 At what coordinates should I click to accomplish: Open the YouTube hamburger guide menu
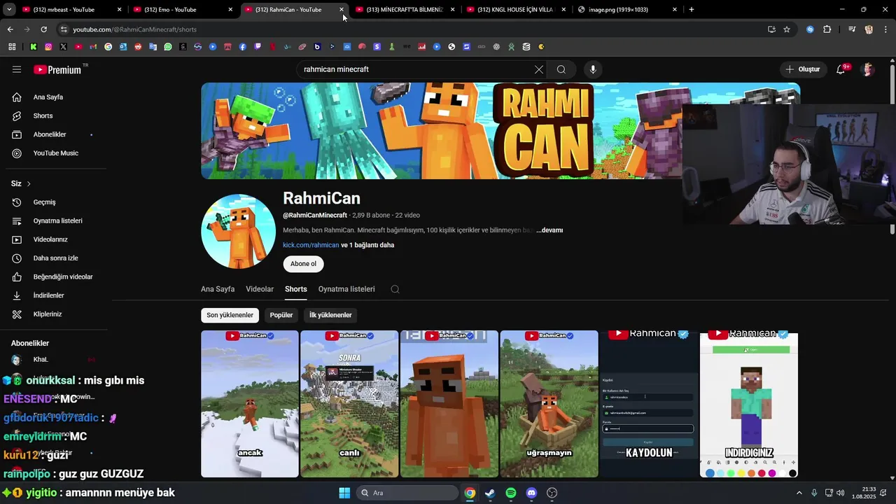[x=17, y=69]
